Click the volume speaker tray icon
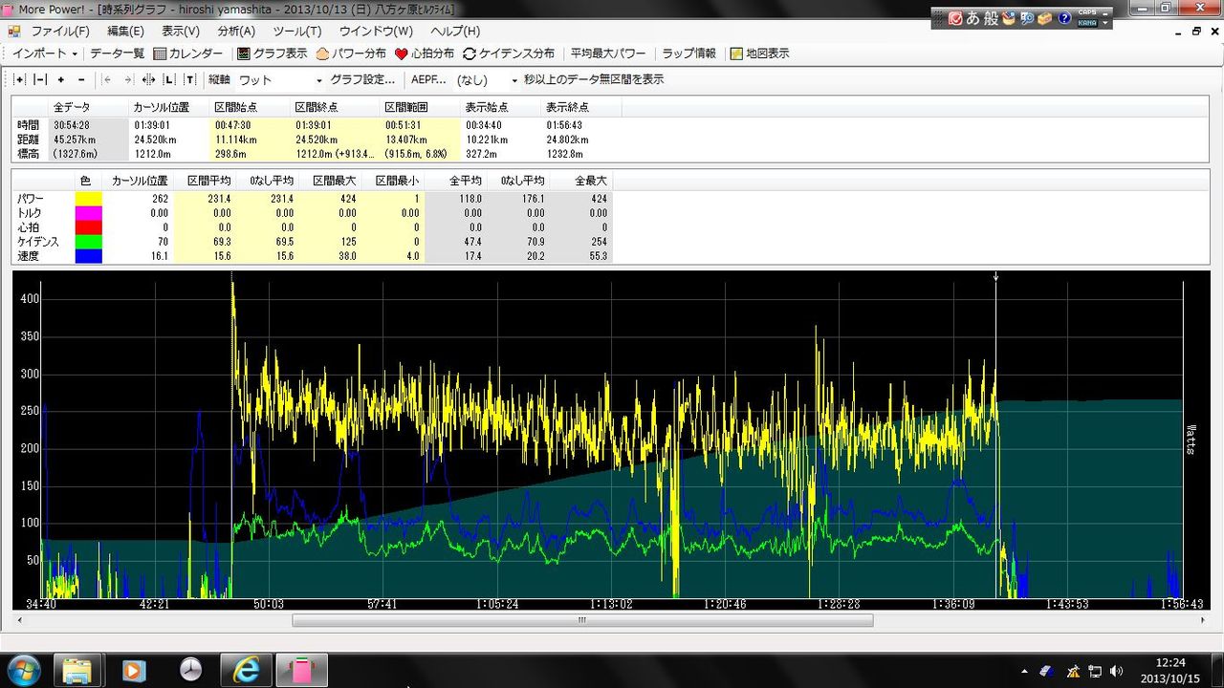1224x688 pixels. coord(1116,671)
